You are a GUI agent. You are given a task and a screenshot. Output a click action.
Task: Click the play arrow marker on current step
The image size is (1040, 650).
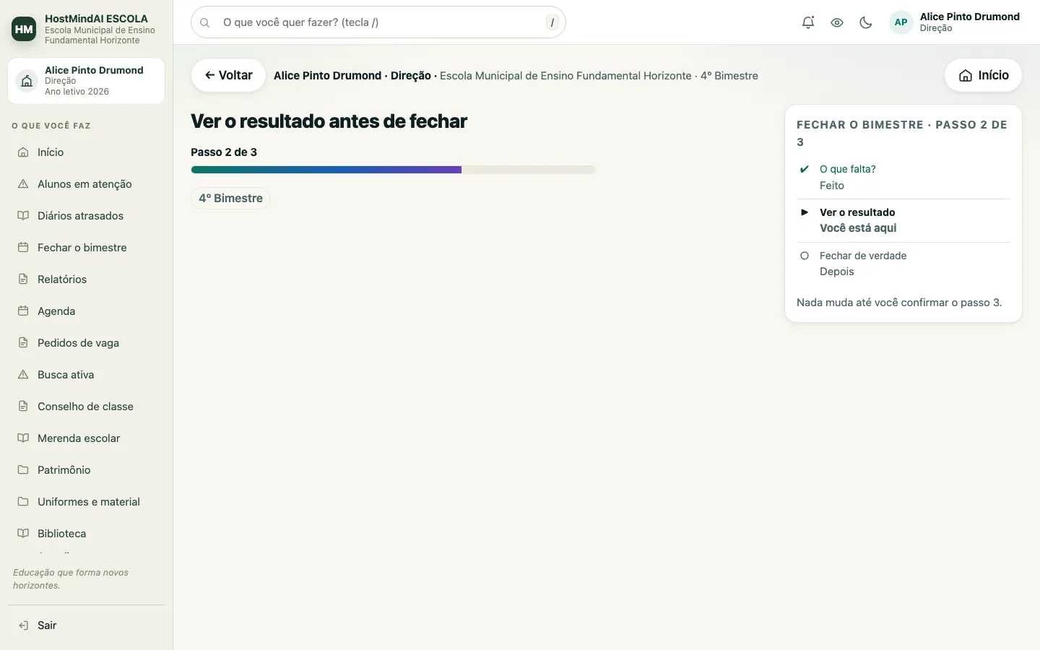(x=804, y=212)
